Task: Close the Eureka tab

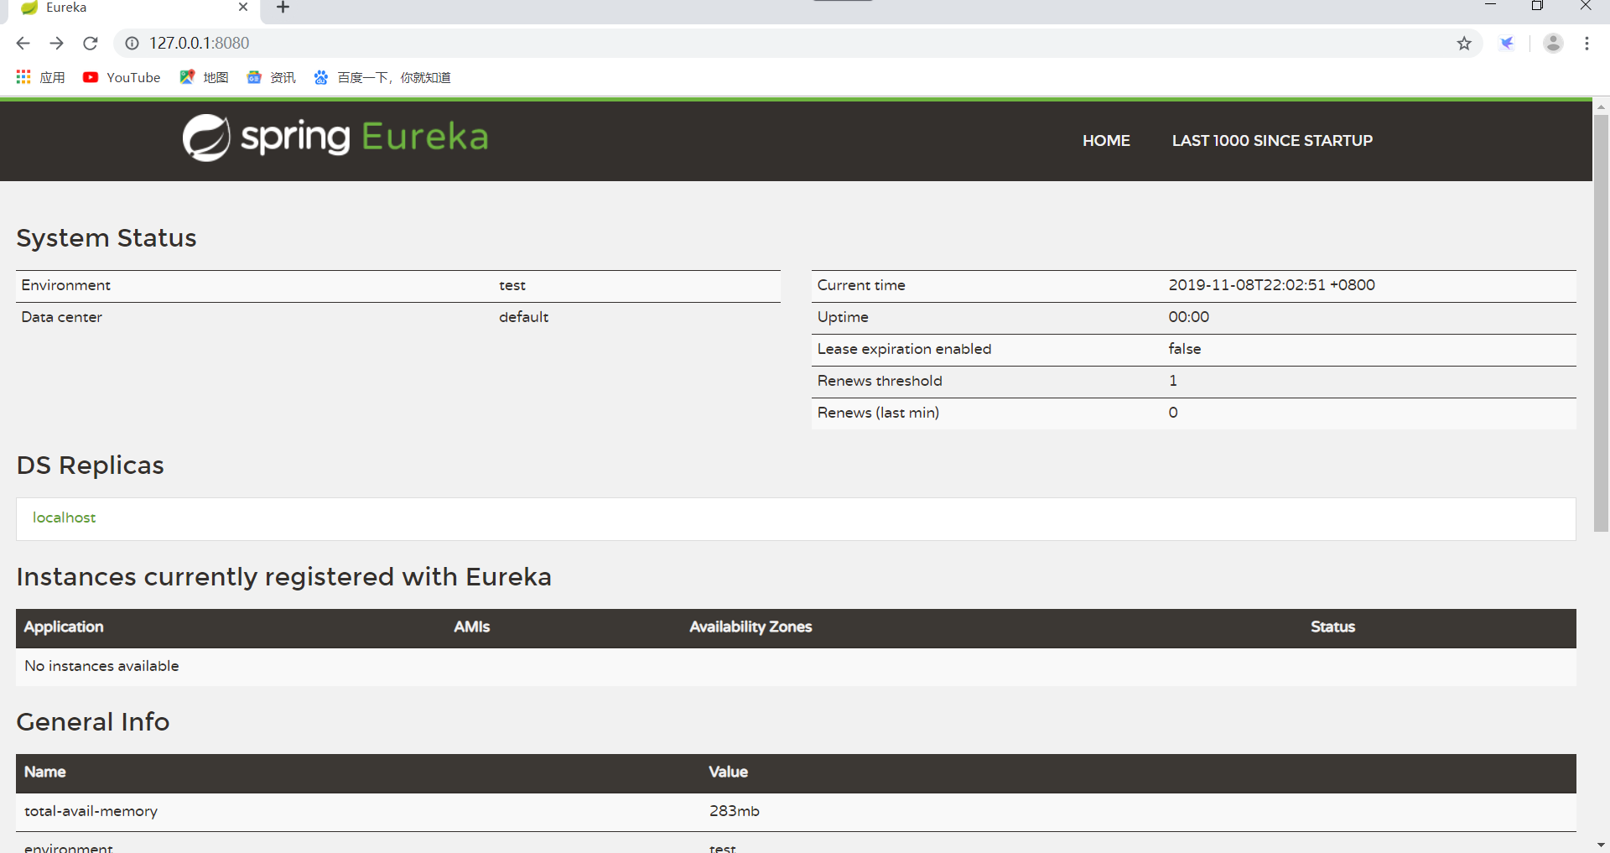Action: (x=243, y=7)
